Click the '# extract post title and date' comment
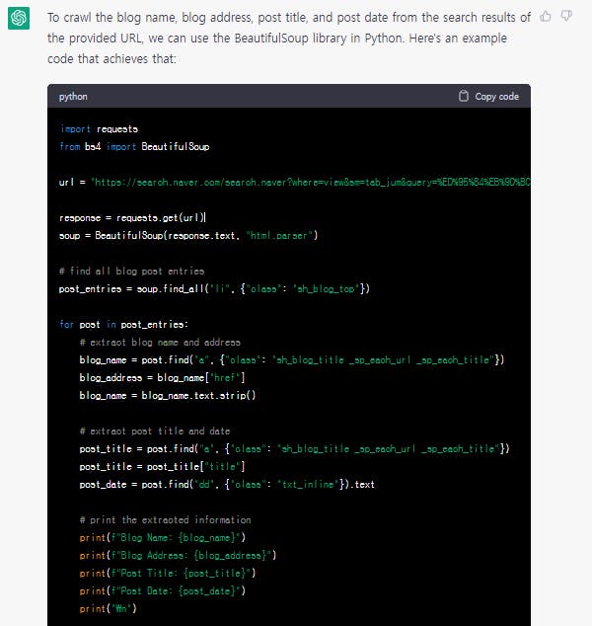The width and height of the screenshot is (592, 626). [155, 431]
